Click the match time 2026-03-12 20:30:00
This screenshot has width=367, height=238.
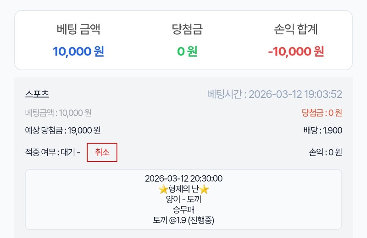pyautogui.click(x=183, y=178)
